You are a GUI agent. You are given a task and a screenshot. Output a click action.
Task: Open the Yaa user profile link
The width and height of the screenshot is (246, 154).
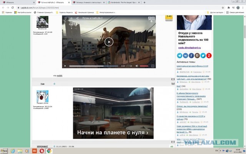(x=42, y=84)
